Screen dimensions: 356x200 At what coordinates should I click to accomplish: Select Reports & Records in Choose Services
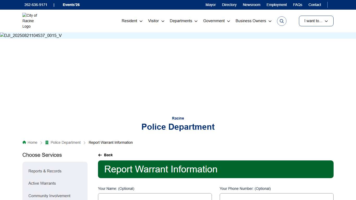(45, 171)
